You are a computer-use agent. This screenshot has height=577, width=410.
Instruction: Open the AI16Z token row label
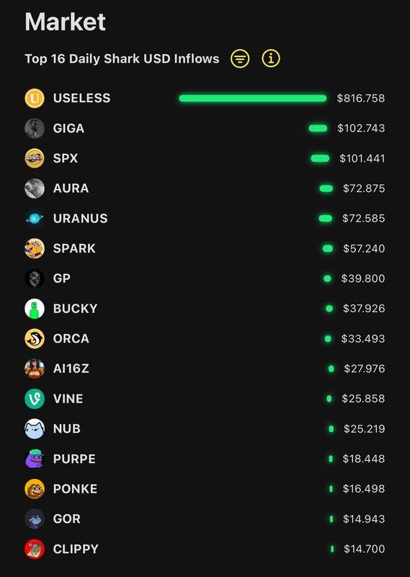click(71, 369)
